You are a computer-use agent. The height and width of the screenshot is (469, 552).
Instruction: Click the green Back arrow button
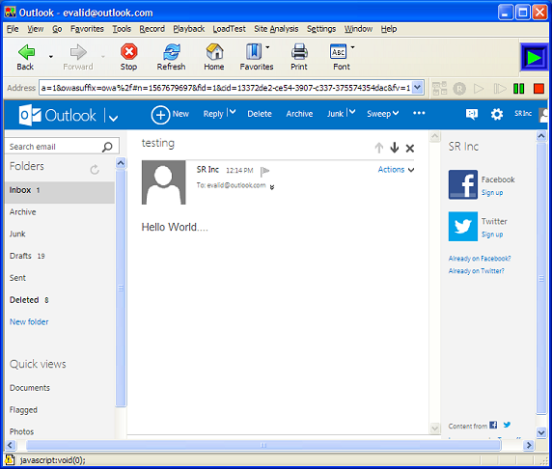click(26, 52)
